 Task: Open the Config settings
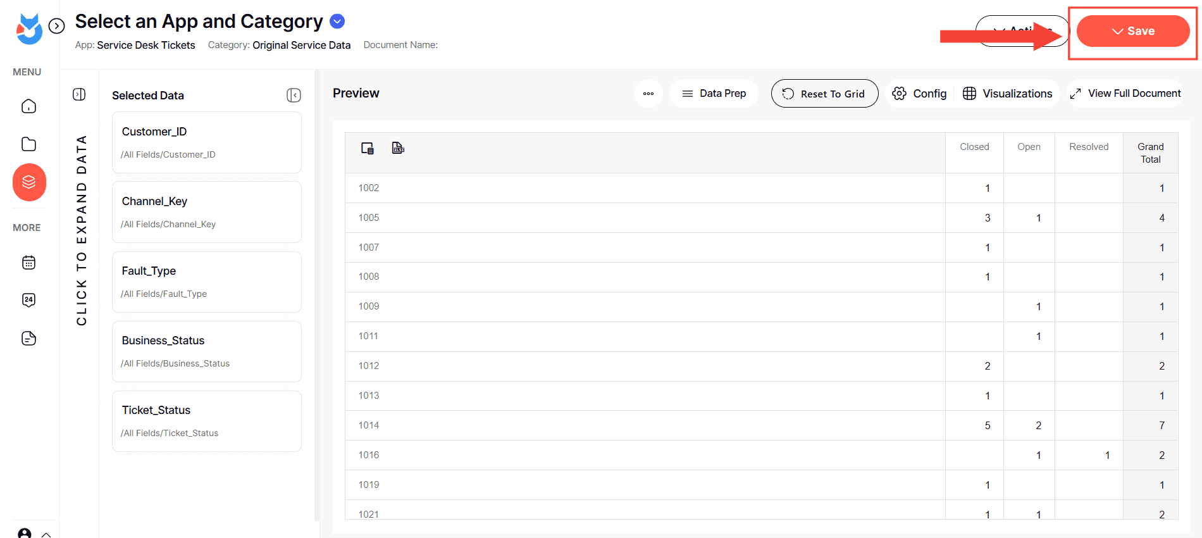[919, 94]
